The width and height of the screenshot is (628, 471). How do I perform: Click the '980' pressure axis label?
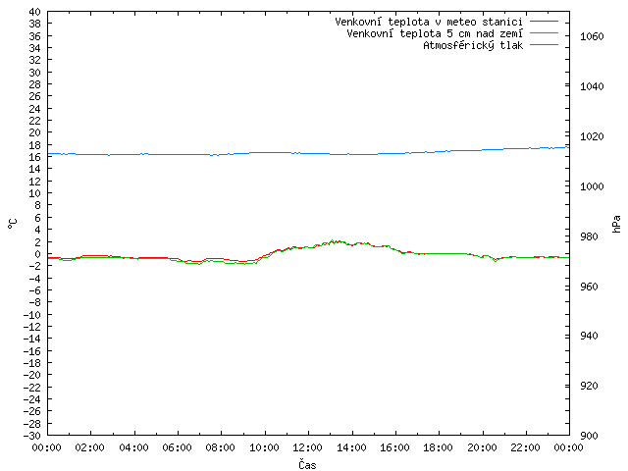pos(589,236)
